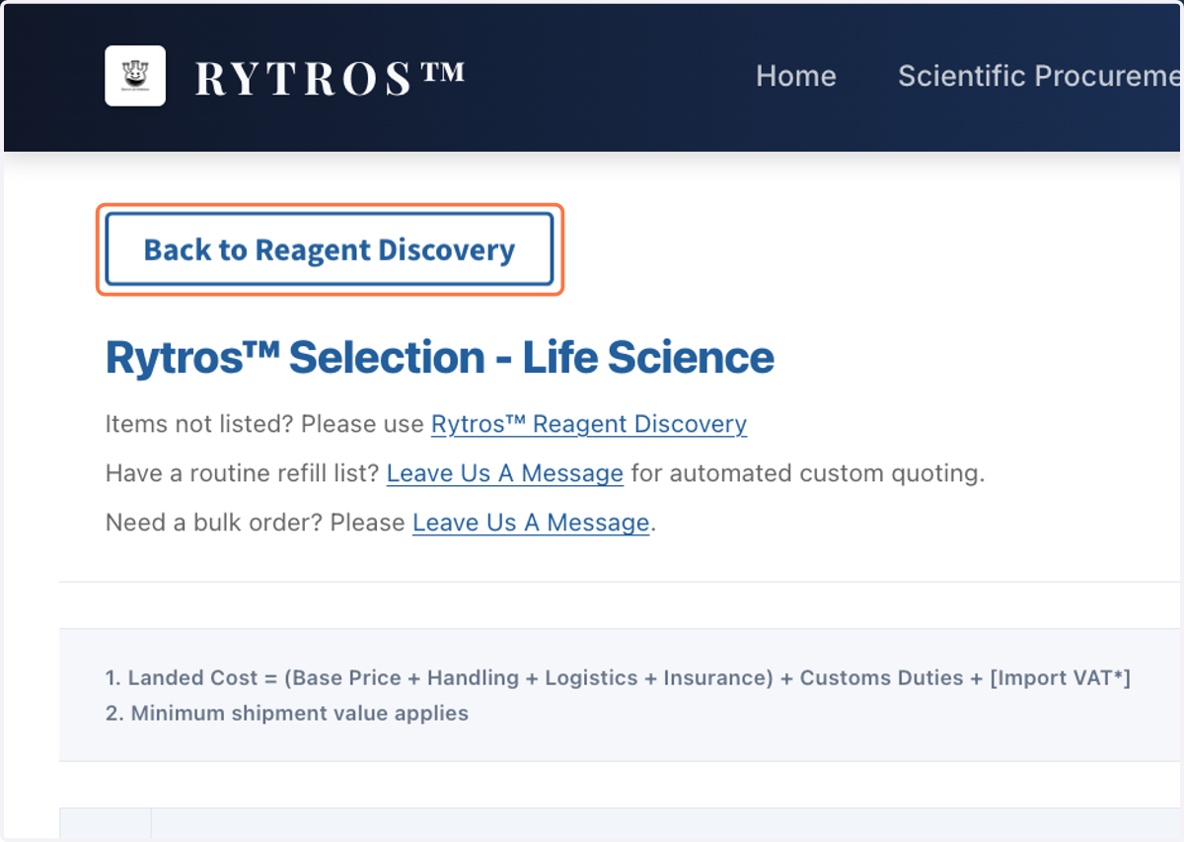Open Leave Us A Message link for bulk order

coord(531,523)
